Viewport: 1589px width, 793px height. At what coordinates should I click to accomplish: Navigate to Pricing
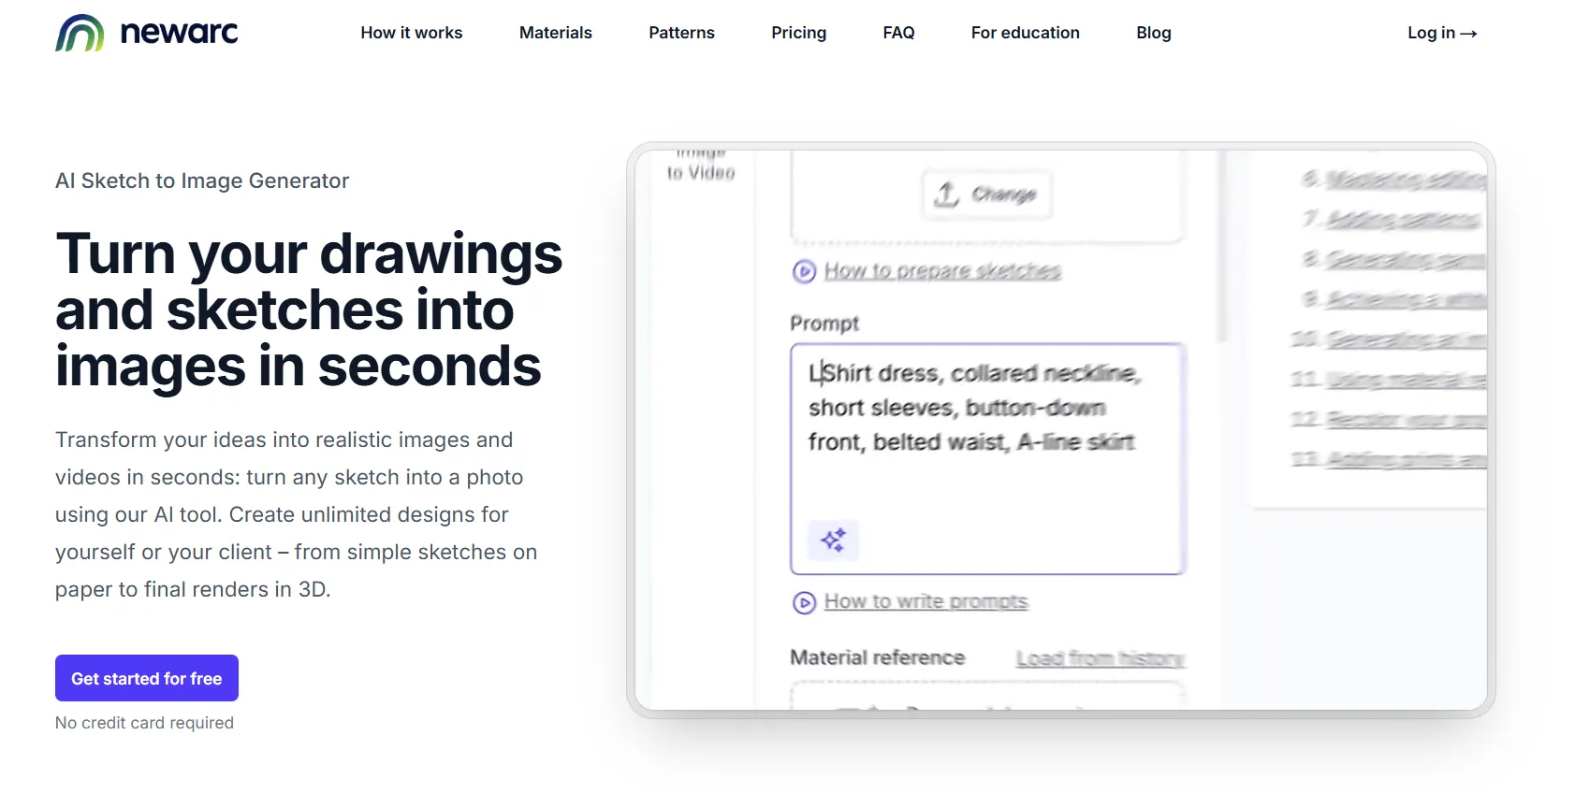tap(799, 33)
